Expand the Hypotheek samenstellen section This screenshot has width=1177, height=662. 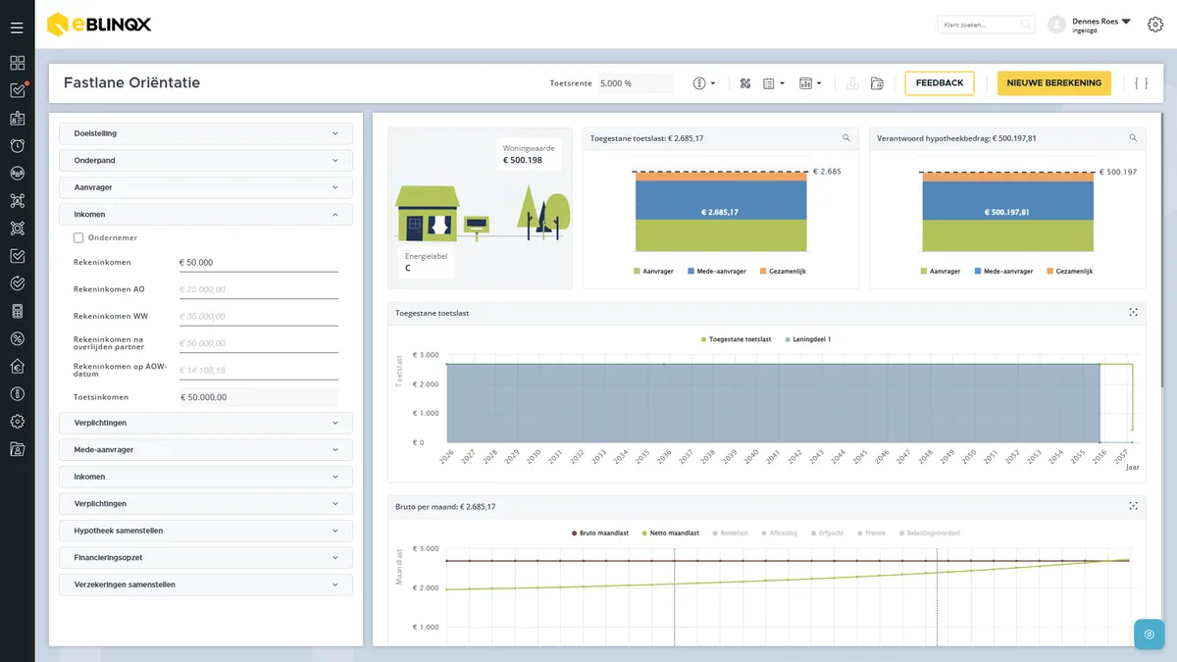pos(206,531)
